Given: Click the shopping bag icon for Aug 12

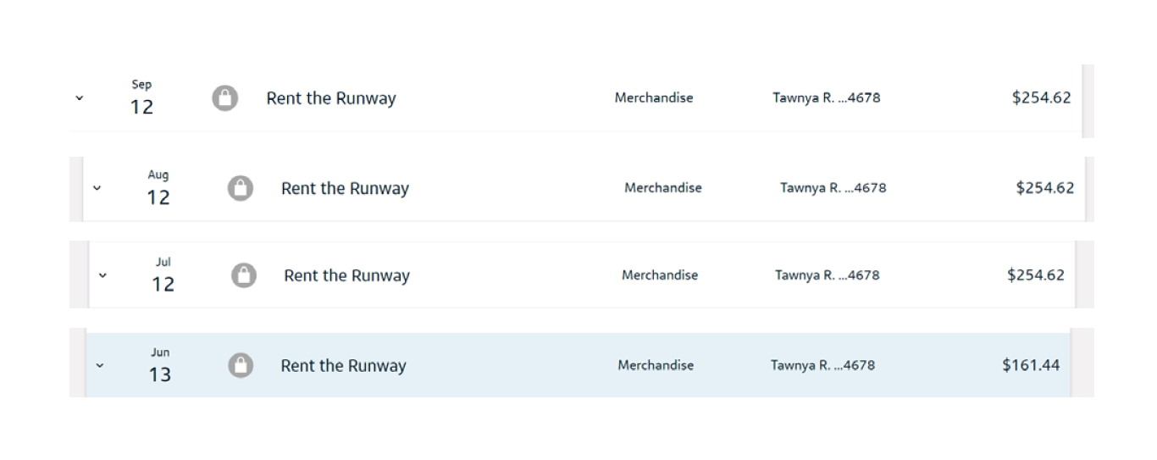Looking at the screenshot, I should (241, 188).
